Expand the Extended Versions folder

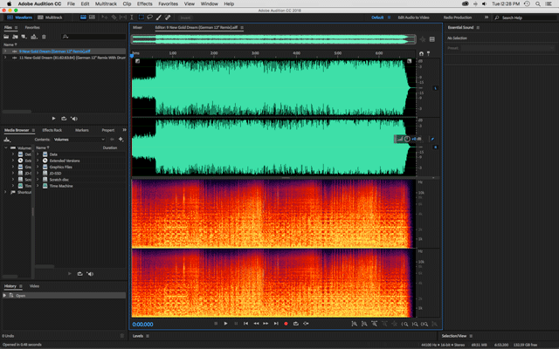pyautogui.click(x=38, y=161)
